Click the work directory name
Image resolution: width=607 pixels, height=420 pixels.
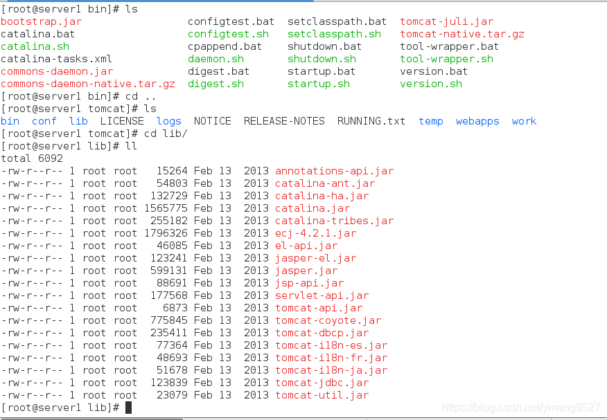[x=524, y=121]
